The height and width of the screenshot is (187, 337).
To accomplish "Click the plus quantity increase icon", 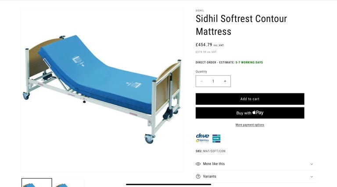I will coord(225,81).
